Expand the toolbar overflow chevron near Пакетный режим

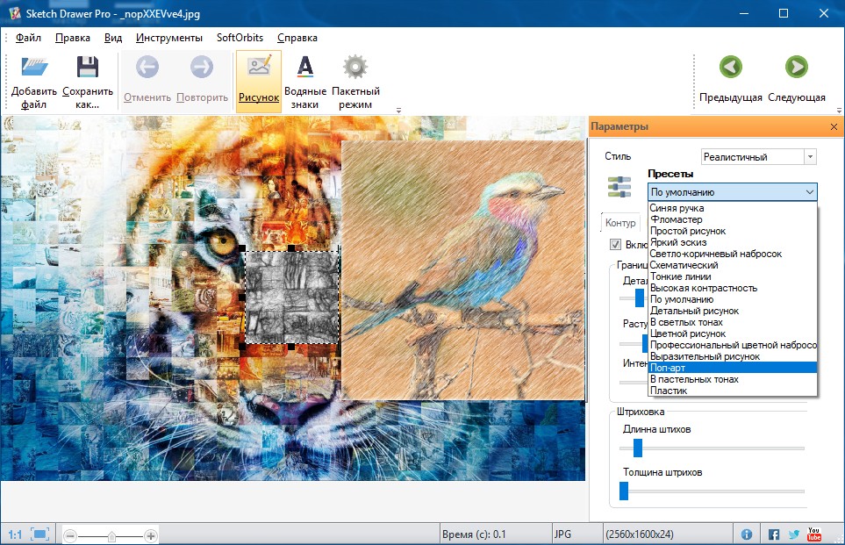tap(397, 106)
